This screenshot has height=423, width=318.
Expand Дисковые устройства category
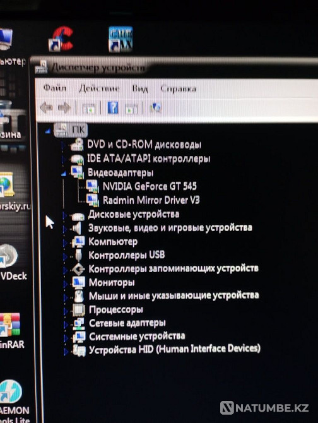tap(65, 215)
